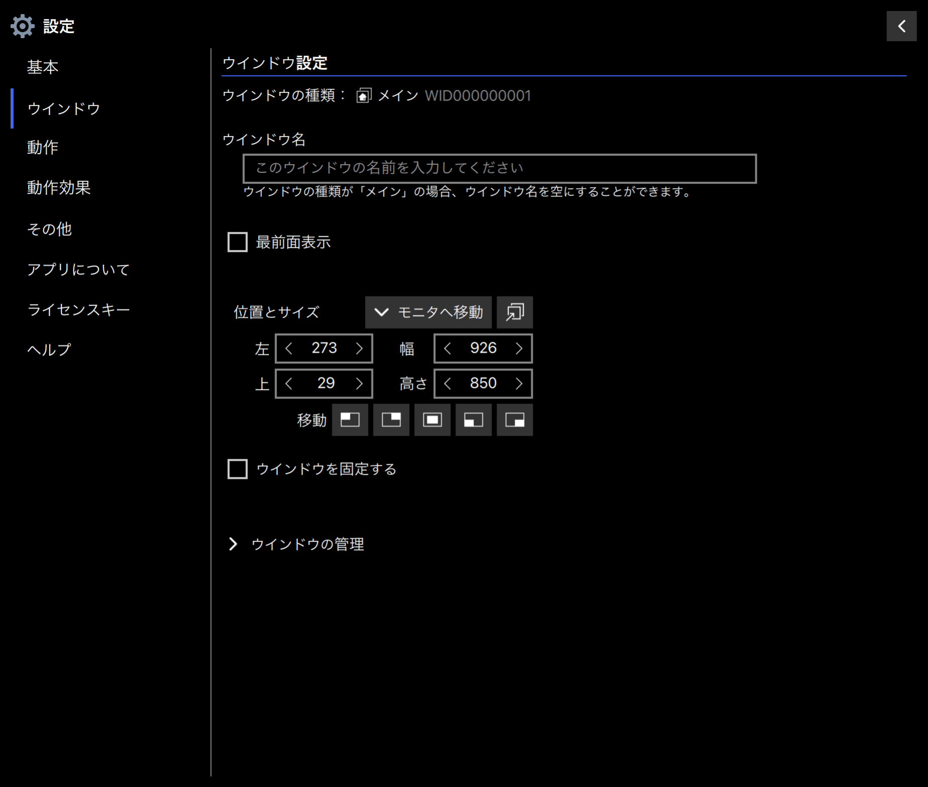928x787 pixels.
Task: Toggle the always-on-top checkbox off
Action: (237, 242)
